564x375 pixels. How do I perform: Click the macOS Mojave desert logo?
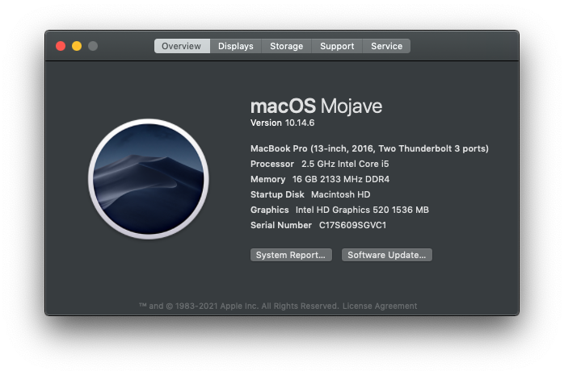pyautogui.click(x=149, y=179)
